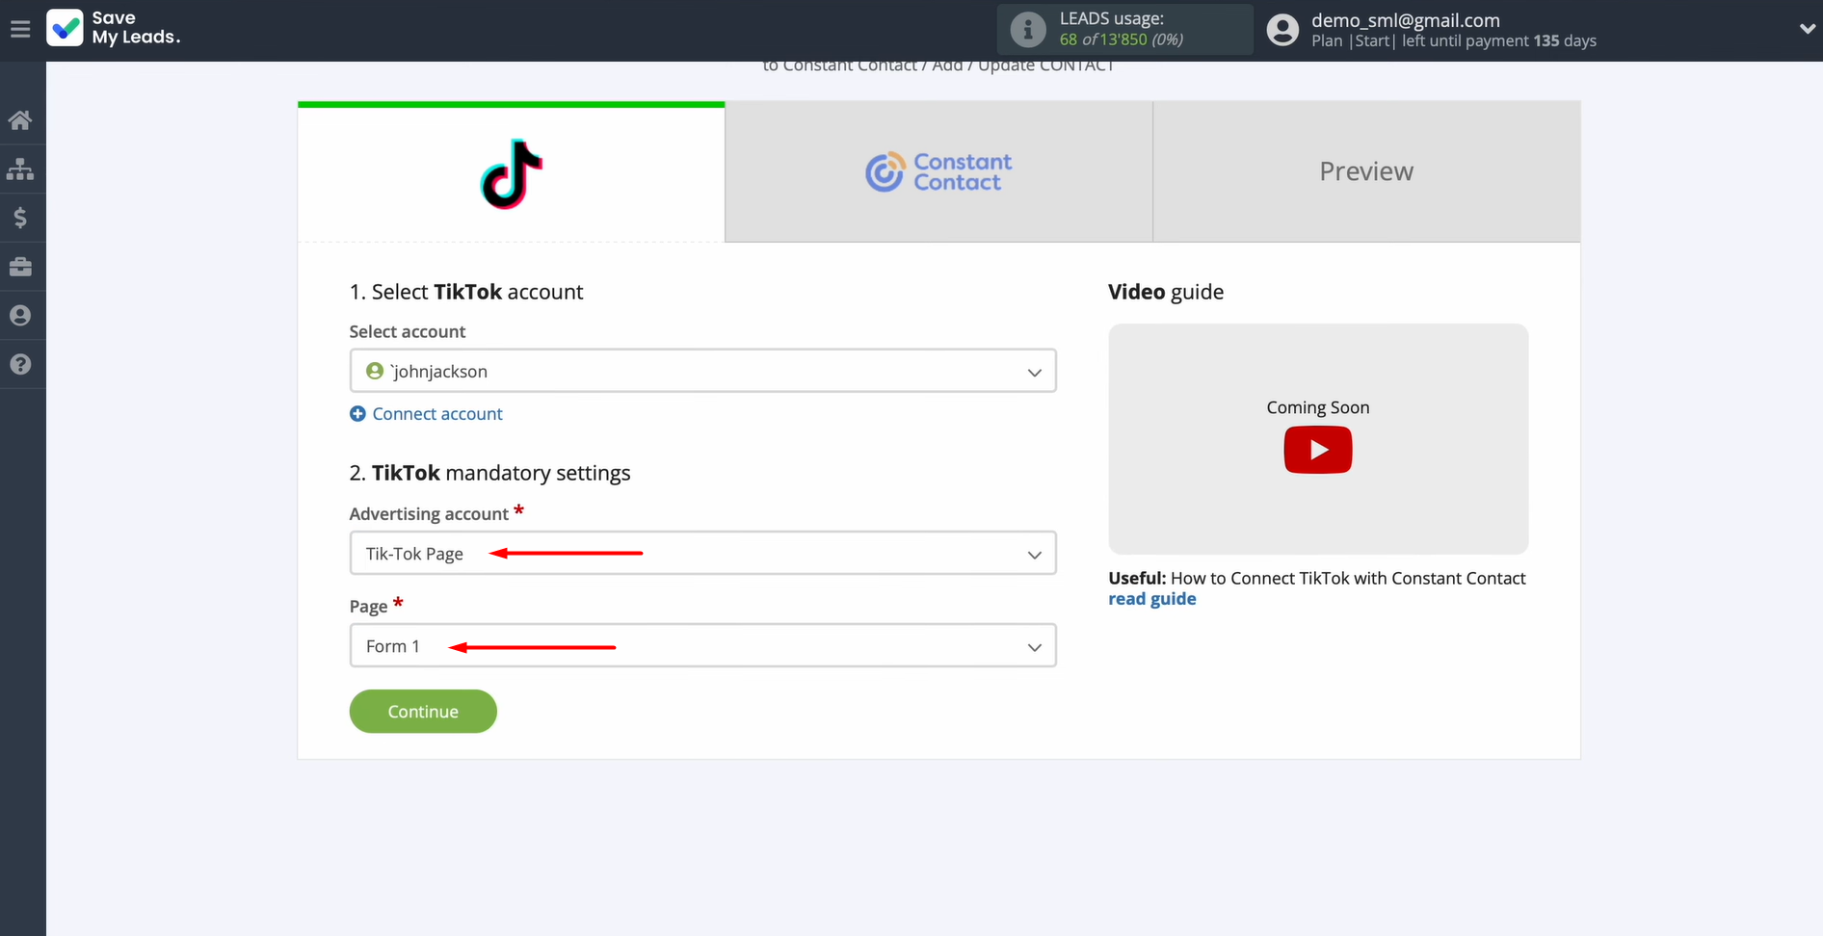The width and height of the screenshot is (1823, 936).
Task: Open the billing dollar icon in sidebar
Action: pyautogui.click(x=21, y=218)
